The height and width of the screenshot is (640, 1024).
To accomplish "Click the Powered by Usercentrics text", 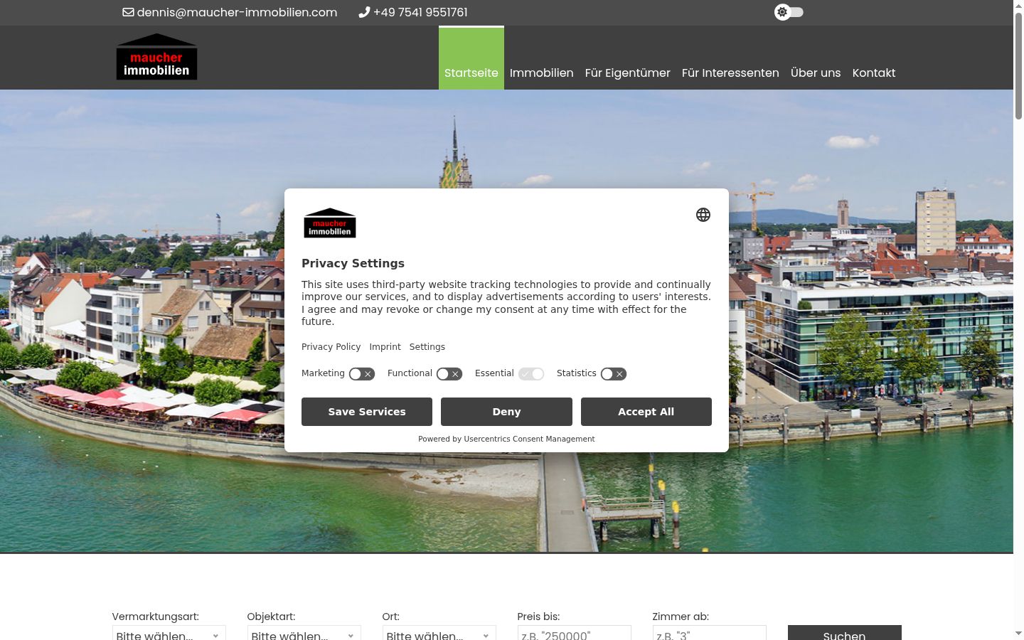I will (506, 439).
